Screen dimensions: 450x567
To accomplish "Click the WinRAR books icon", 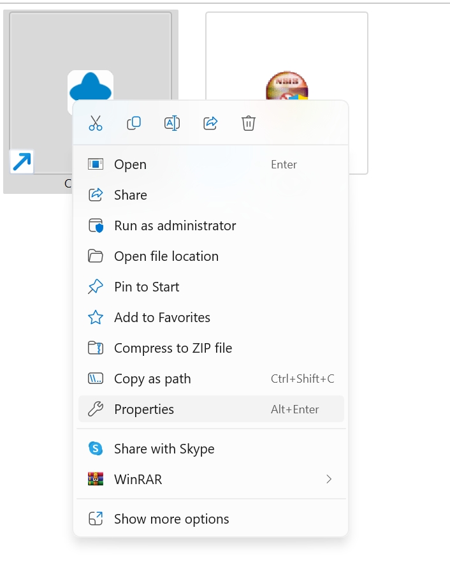I will [96, 480].
